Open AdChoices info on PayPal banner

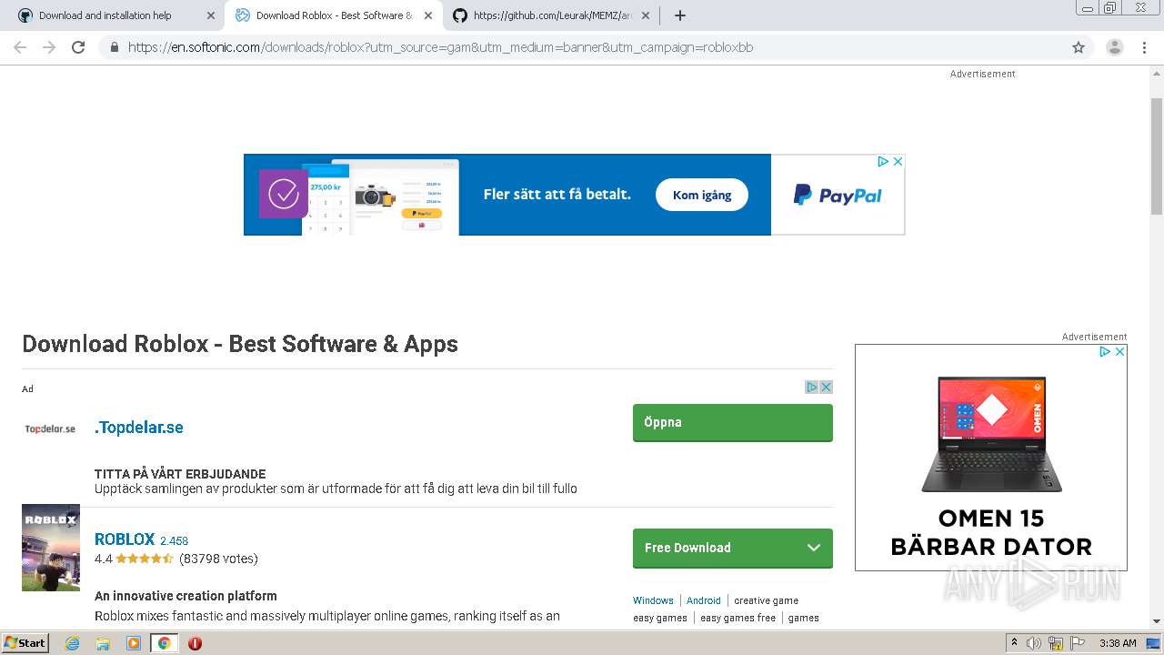point(882,161)
